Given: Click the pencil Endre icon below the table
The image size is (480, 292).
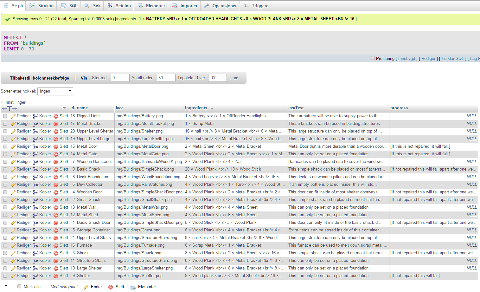Looking at the screenshot, I should pyautogui.click(x=86, y=287).
